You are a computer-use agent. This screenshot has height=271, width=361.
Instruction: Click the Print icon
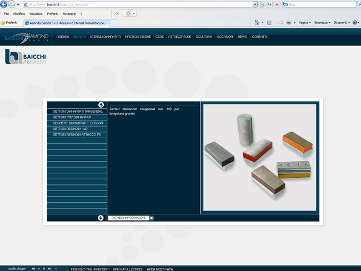point(289,23)
